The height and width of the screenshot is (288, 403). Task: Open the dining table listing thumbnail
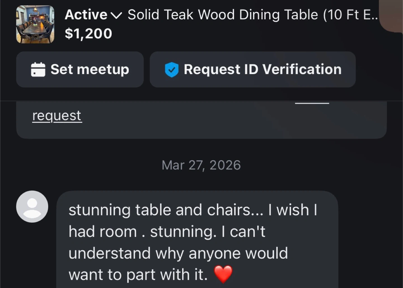35,24
